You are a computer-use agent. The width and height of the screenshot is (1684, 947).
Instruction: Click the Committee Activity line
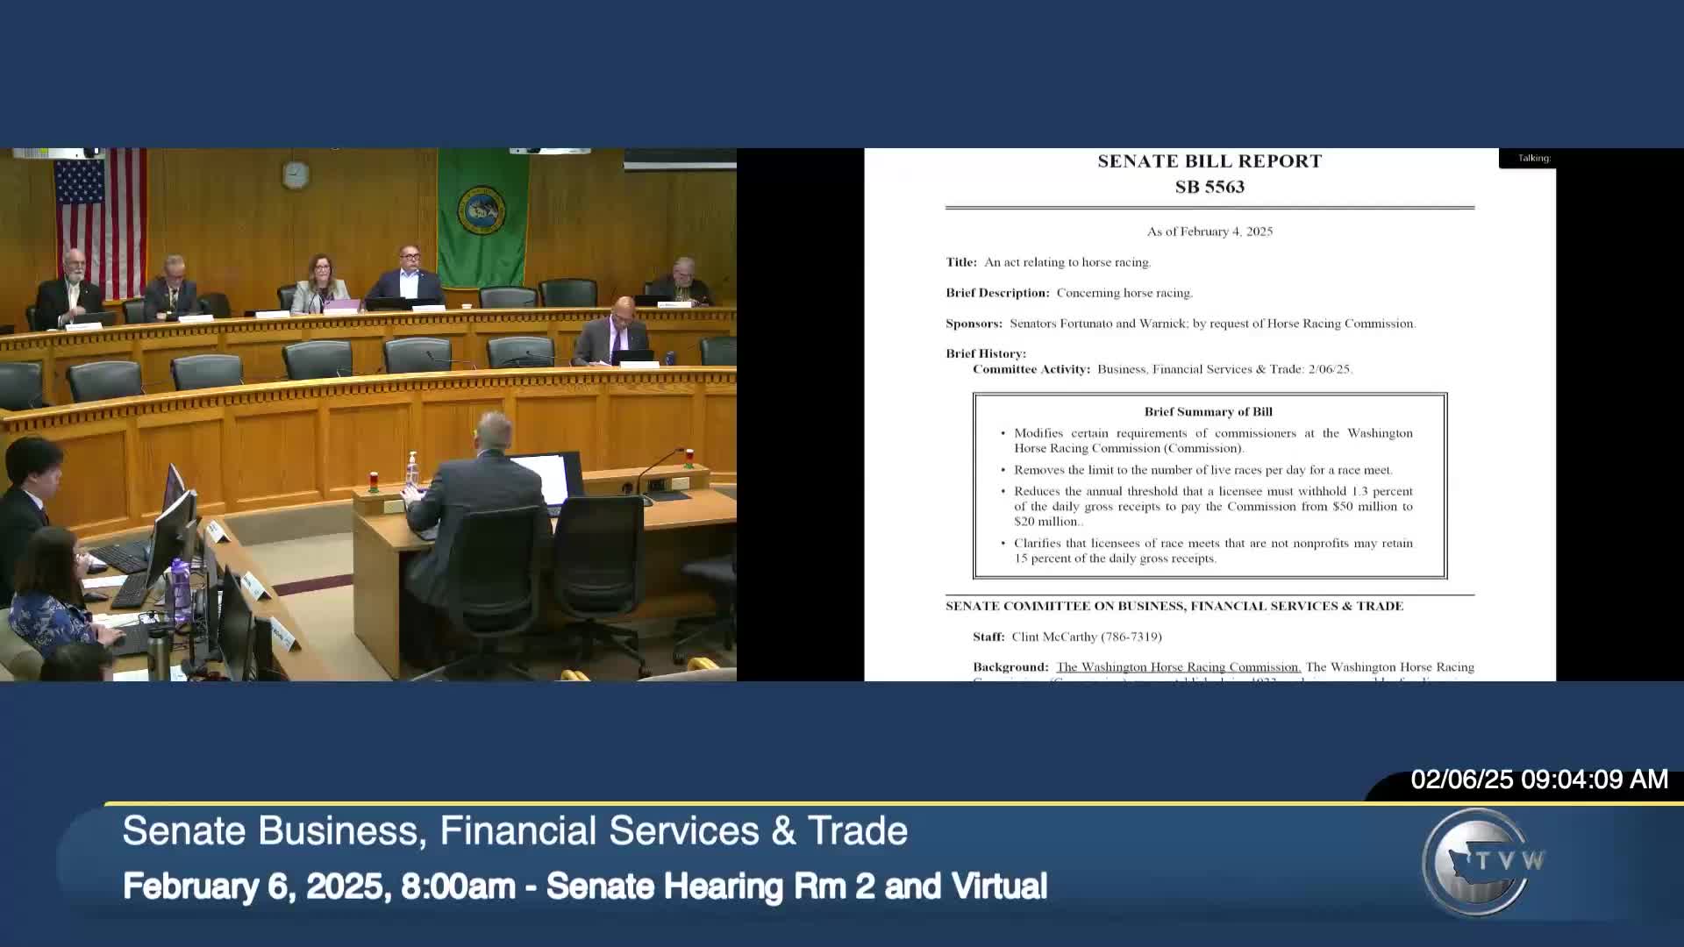coord(1162,369)
